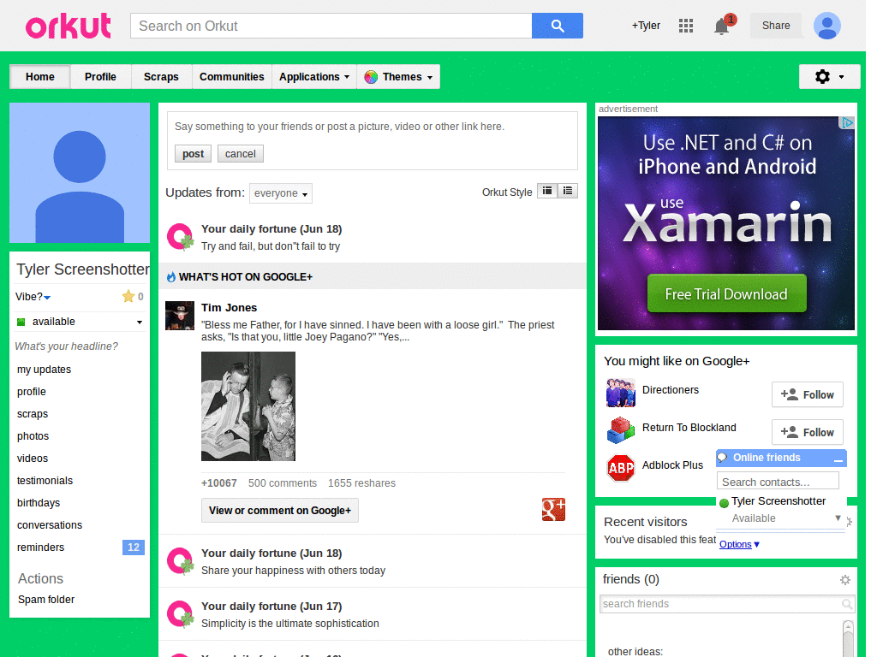The image size is (877, 657).
Task: Click the orkut logo
Action: coord(69,26)
